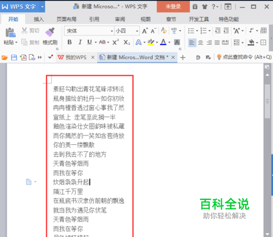
Task: Click the Paste clipboard icon
Action: tap(10, 32)
